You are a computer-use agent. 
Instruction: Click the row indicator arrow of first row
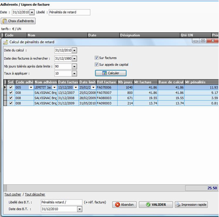[5, 87]
